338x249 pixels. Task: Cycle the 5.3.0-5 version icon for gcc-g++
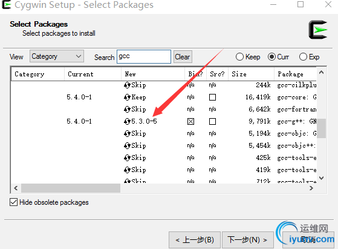click(127, 122)
